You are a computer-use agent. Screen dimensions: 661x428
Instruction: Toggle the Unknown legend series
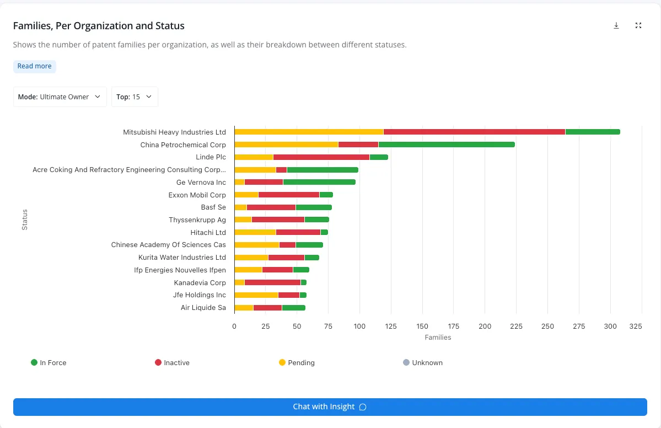tap(423, 362)
